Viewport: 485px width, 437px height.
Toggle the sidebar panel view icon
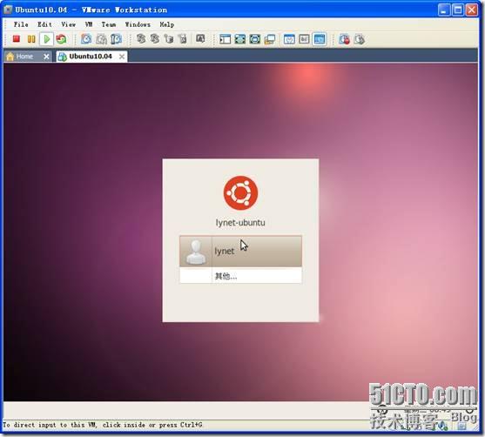[x=225, y=39]
